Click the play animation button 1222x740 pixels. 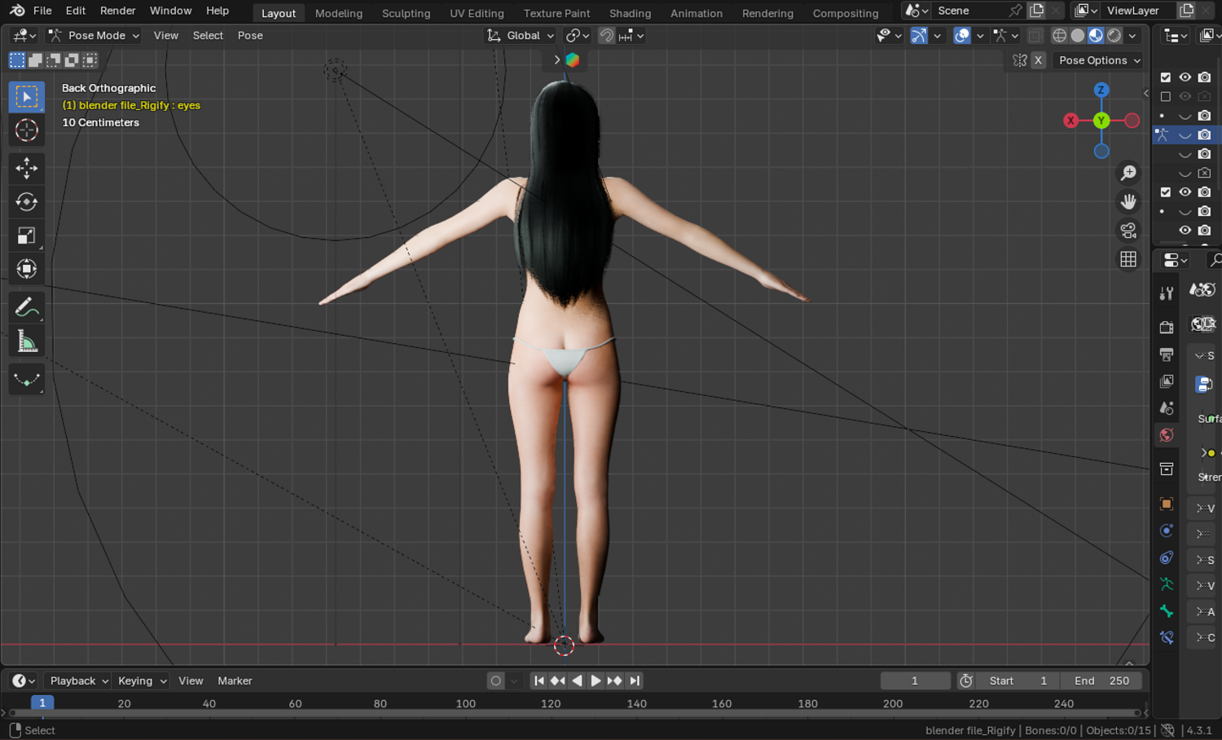(x=596, y=681)
